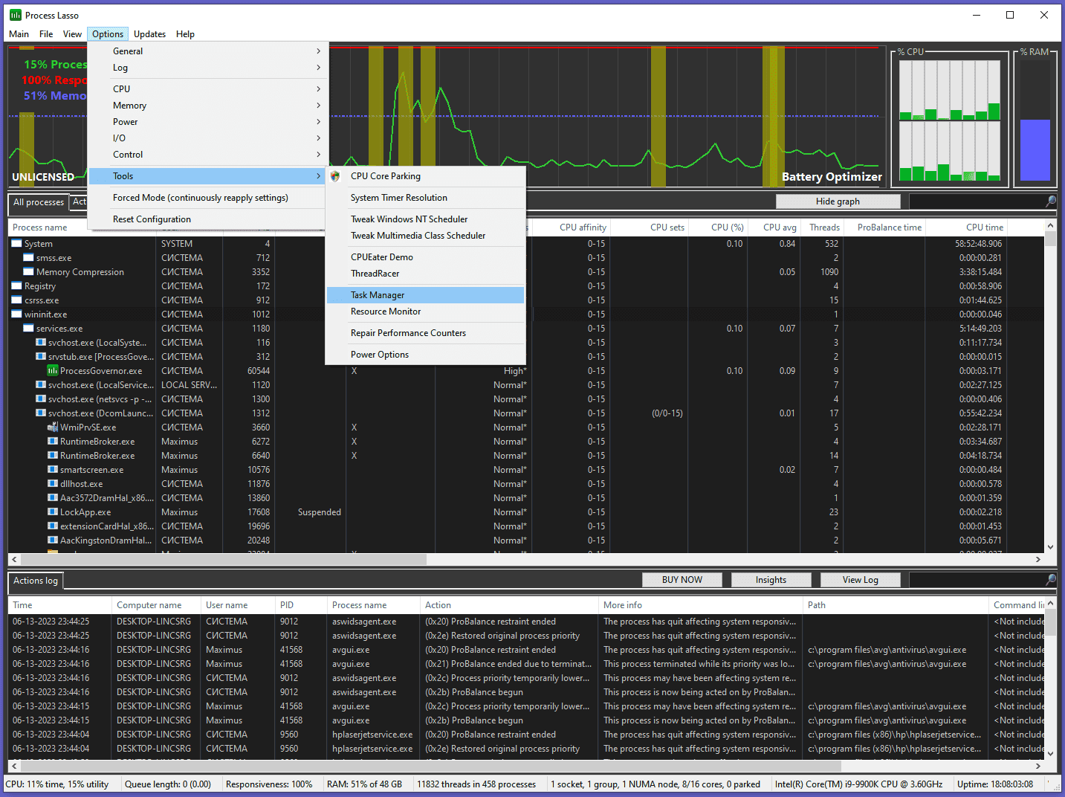Select Resource Monitor menu entry
This screenshot has height=797, width=1065.
point(386,312)
